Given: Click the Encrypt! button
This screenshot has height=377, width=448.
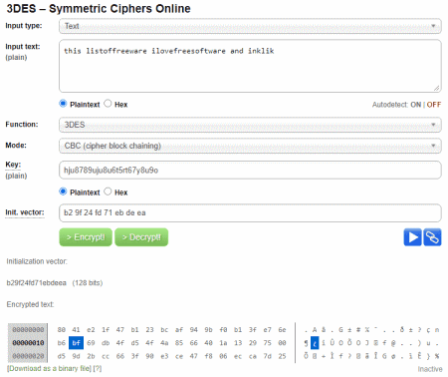Looking at the screenshot, I should tap(86, 237).
